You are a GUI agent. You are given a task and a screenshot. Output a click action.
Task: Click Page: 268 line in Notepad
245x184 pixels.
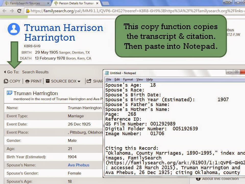tap(121, 114)
